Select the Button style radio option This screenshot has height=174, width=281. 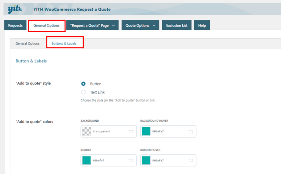tap(83, 84)
